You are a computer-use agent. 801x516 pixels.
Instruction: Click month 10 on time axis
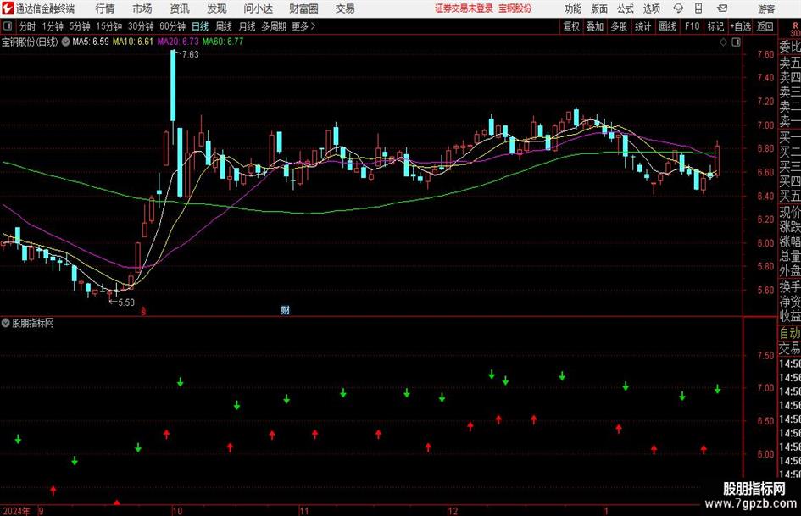click(177, 511)
